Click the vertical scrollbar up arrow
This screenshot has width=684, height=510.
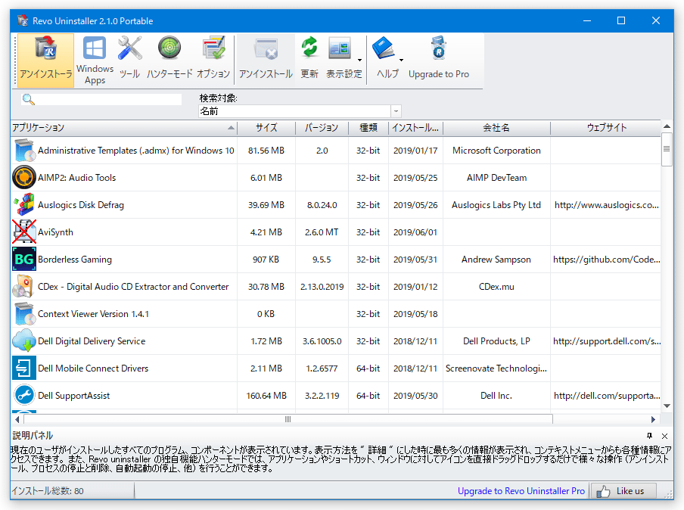pos(667,126)
